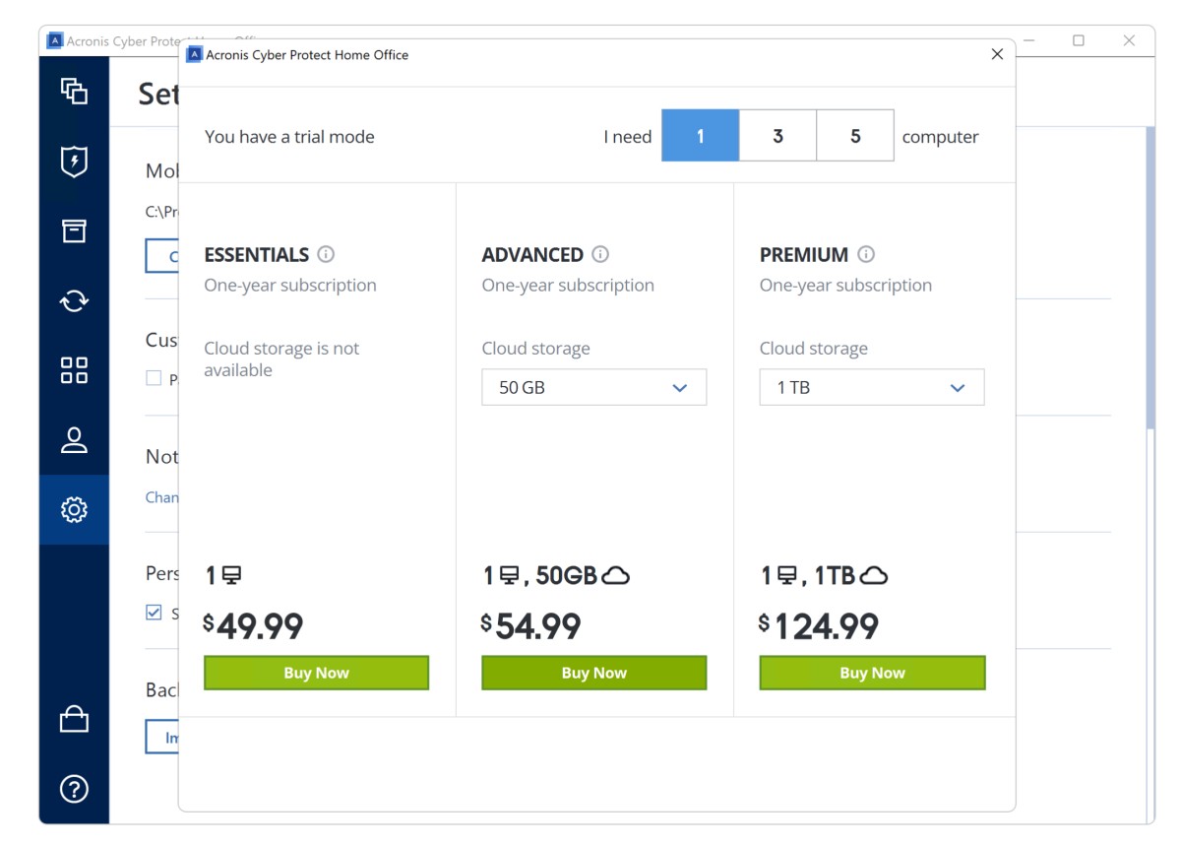Open the Tools grid icon

tap(74, 370)
